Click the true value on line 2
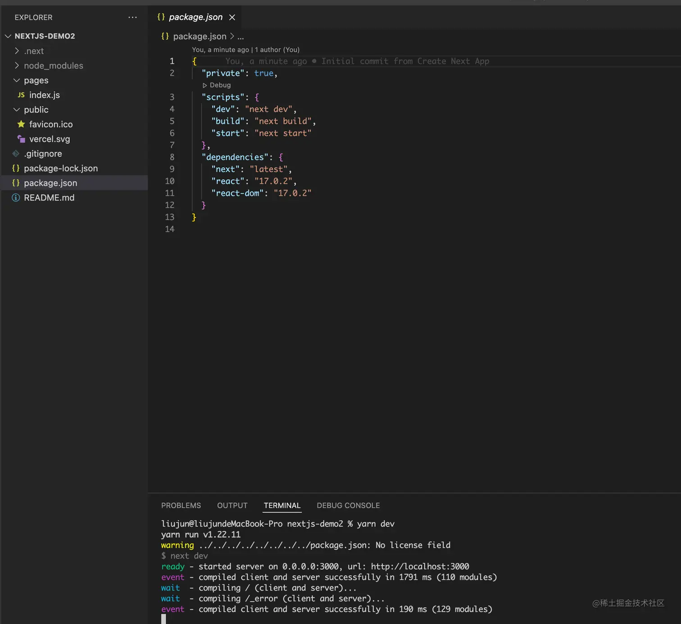The image size is (681, 624). (x=263, y=73)
